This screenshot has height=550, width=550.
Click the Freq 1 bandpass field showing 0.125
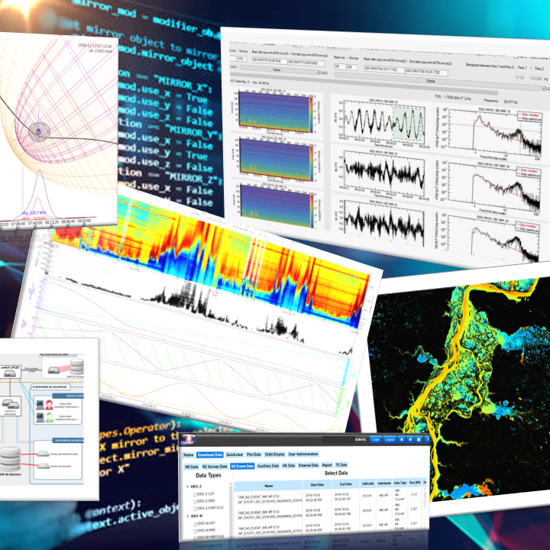(x=520, y=78)
